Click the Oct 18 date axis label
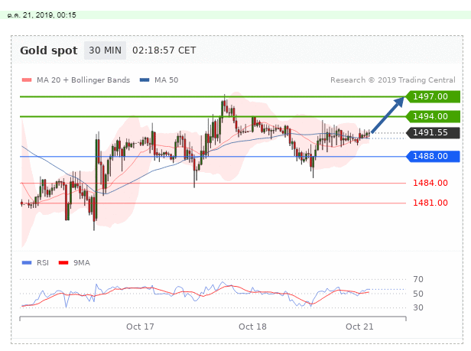471x351 pixels. click(x=252, y=327)
